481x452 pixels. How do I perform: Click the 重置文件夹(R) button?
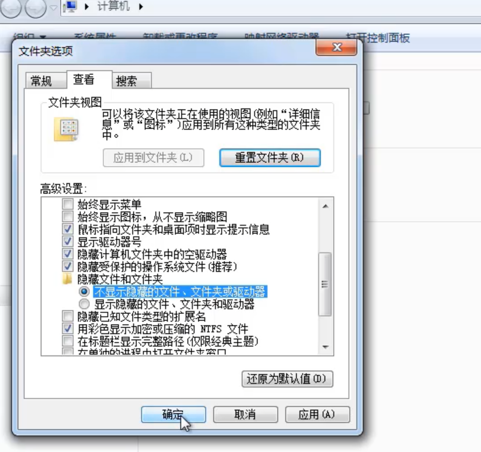coord(269,158)
